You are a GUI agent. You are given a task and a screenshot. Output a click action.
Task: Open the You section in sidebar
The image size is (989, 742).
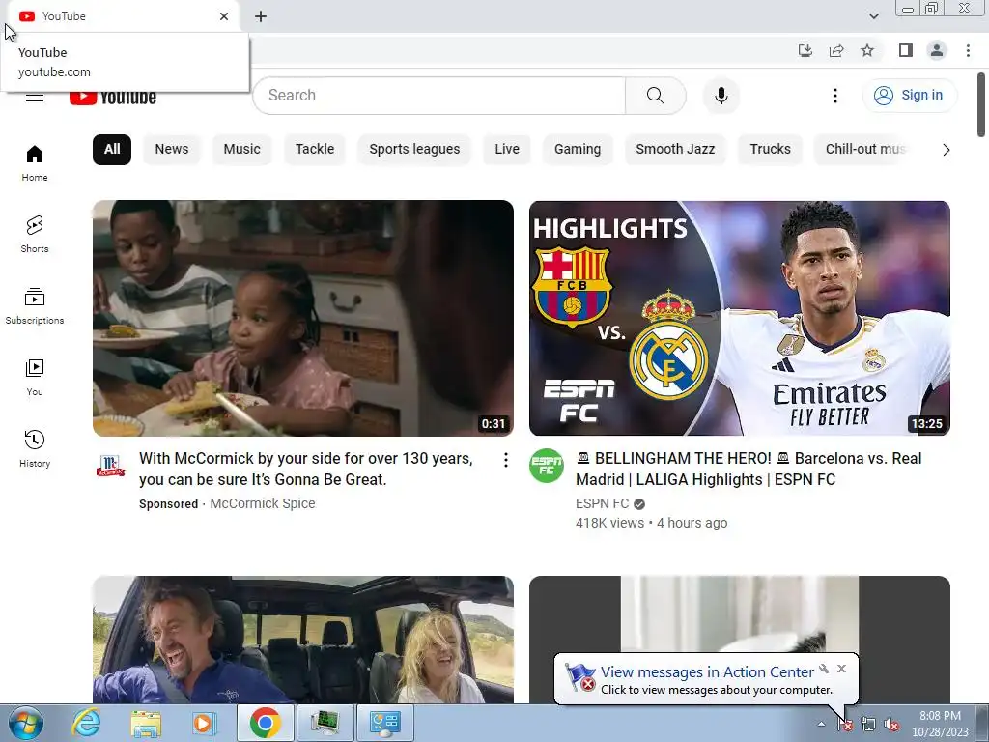(35, 378)
